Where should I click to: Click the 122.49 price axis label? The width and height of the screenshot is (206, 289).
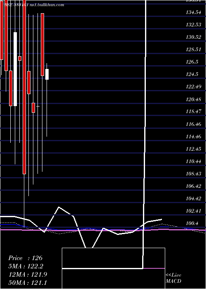click(x=194, y=87)
